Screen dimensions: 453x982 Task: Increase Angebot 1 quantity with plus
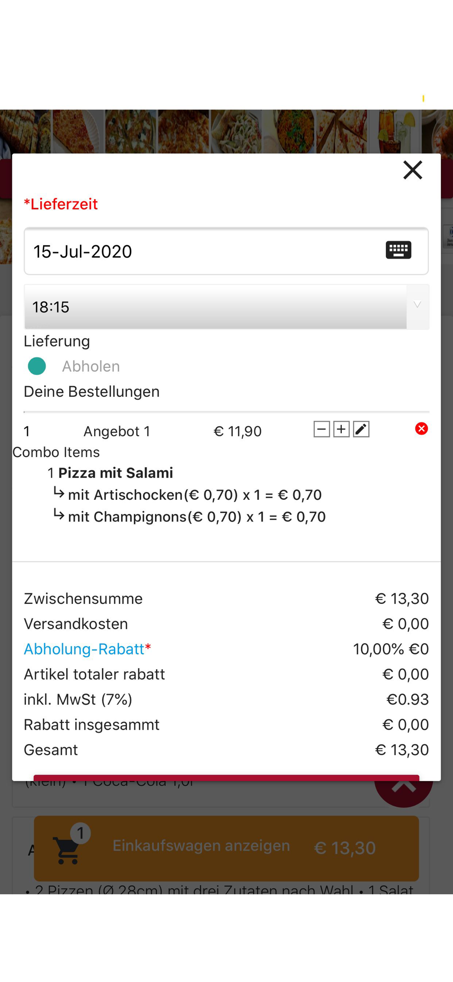tap(341, 430)
